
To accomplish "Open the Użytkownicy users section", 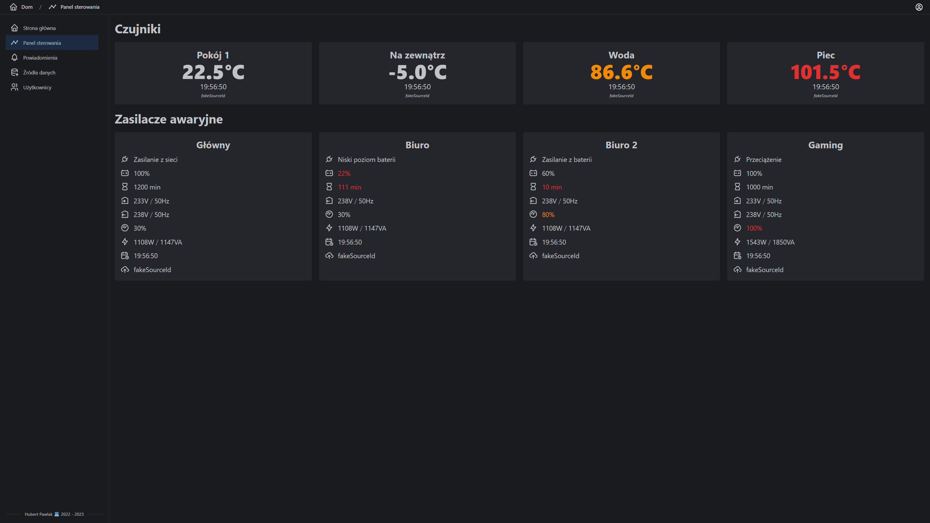I will point(37,87).
